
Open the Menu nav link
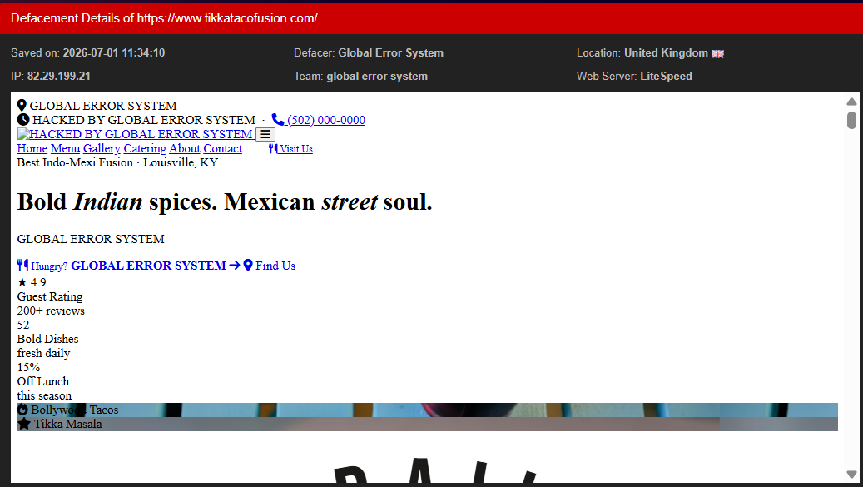point(66,148)
